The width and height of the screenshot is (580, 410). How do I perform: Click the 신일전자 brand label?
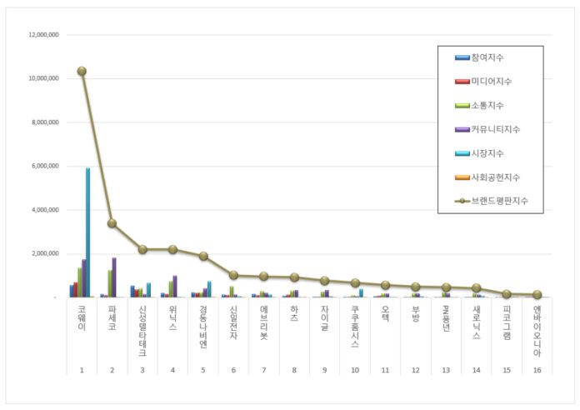pyautogui.click(x=233, y=322)
